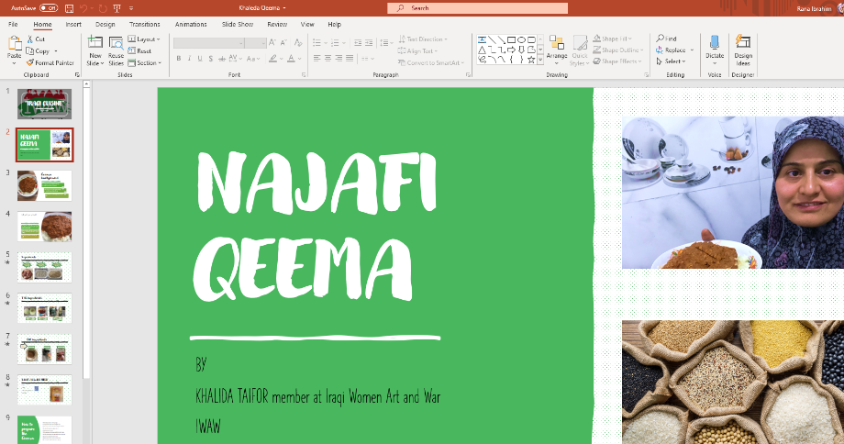Click the Find button
Viewport: 844px width, 444px height.
(x=666, y=39)
